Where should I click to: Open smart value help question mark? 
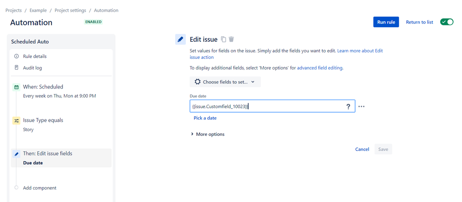[348, 107]
